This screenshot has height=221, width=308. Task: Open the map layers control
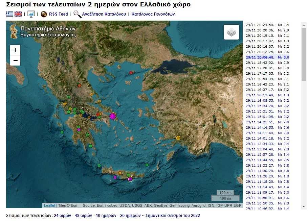click(231, 32)
